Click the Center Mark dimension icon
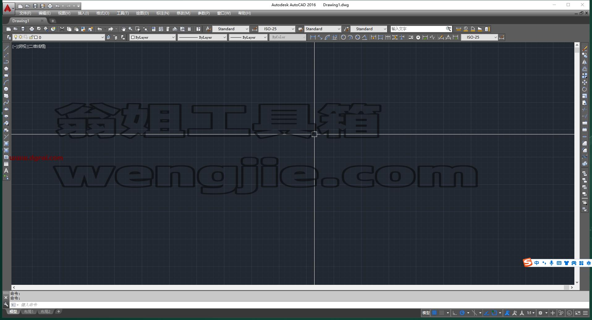The width and height of the screenshot is (592, 320). (418, 37)
